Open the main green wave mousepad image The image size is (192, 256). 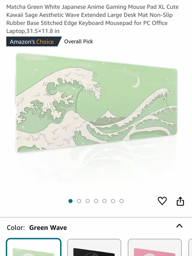click(x=97, y=102)
